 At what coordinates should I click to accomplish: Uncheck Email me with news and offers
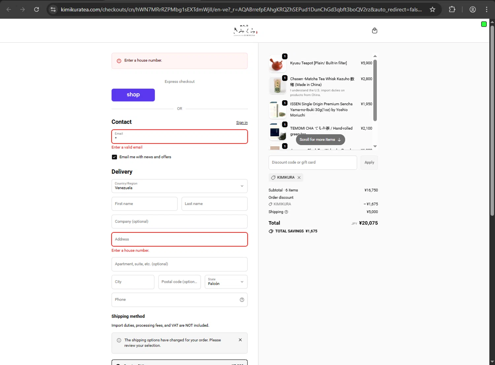[x=115, y=157]
